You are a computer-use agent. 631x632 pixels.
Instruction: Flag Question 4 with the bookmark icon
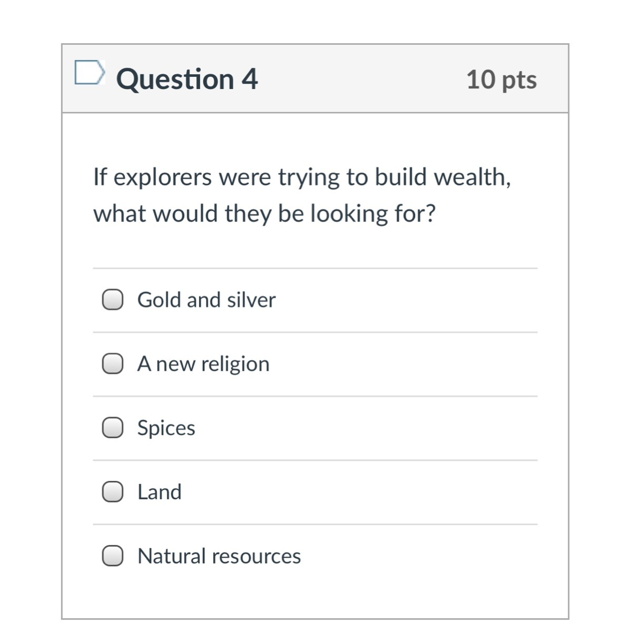tap(89, 73)
